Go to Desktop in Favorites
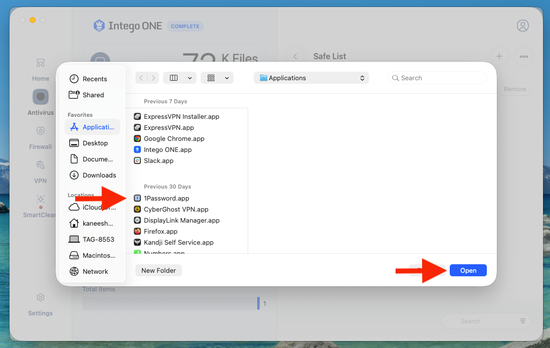Viewport: 550px width, 348px height. click(93, 143)
